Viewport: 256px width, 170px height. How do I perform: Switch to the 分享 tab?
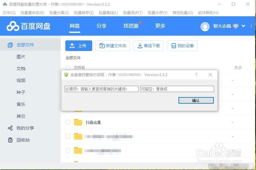tap(101, 26)
